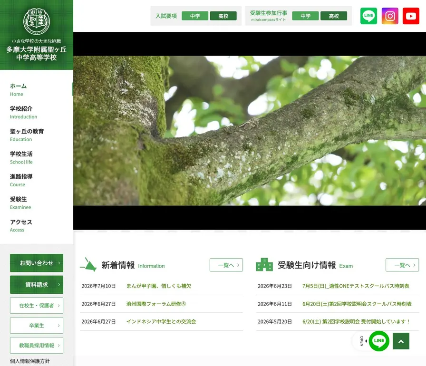Click the school crest logo

click(37, 21)
